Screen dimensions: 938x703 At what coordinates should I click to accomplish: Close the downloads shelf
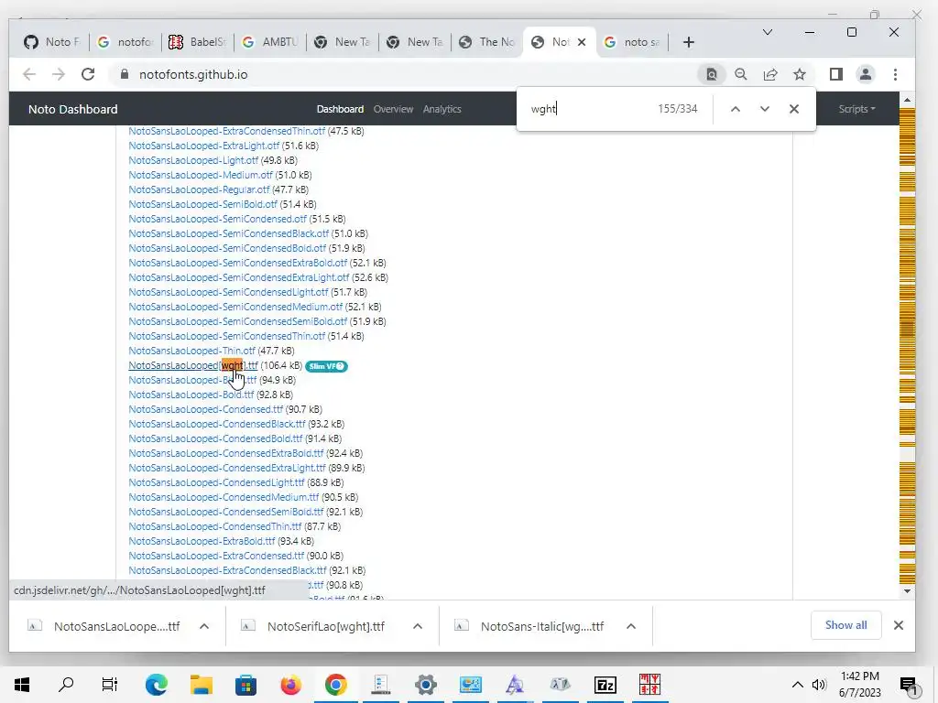(x=898, y=625)
